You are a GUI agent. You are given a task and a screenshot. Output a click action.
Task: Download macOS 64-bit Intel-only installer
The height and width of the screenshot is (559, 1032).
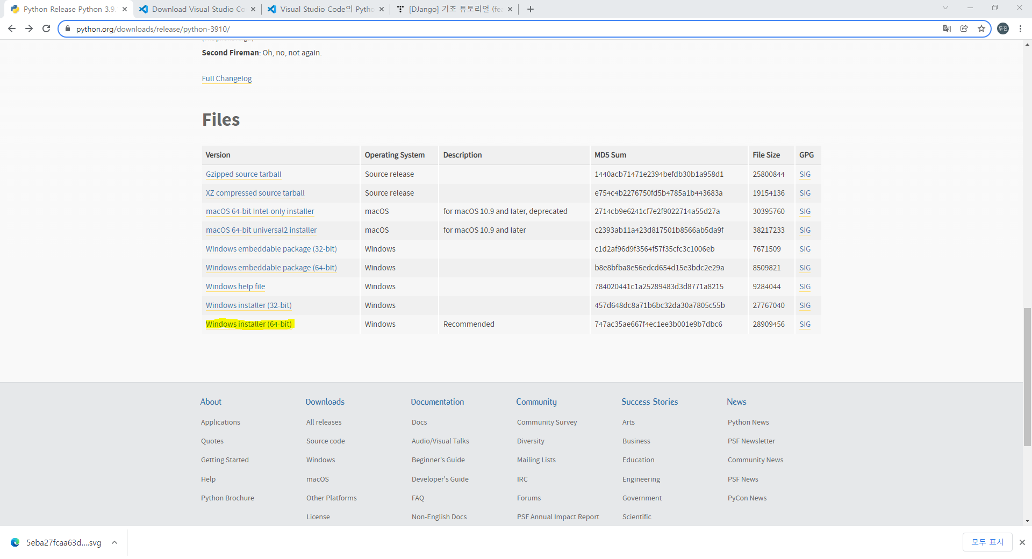click(x=260, y=211)
